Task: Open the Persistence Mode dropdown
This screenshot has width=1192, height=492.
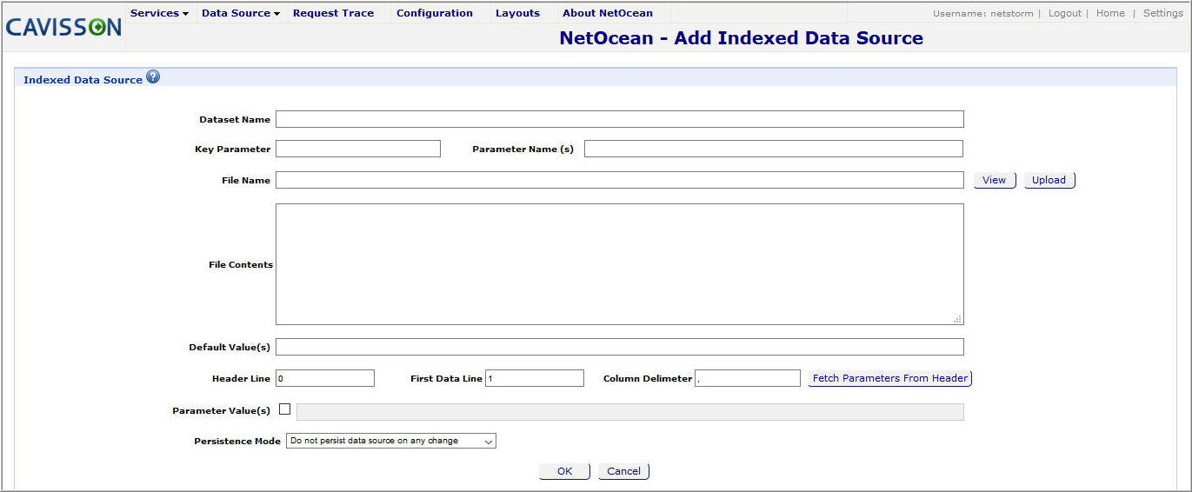Action: pyautogui.click(x=391, y=441)
